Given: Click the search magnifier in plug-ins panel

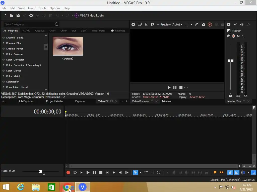Looking at the screenshot, I should tap(57, 24).
